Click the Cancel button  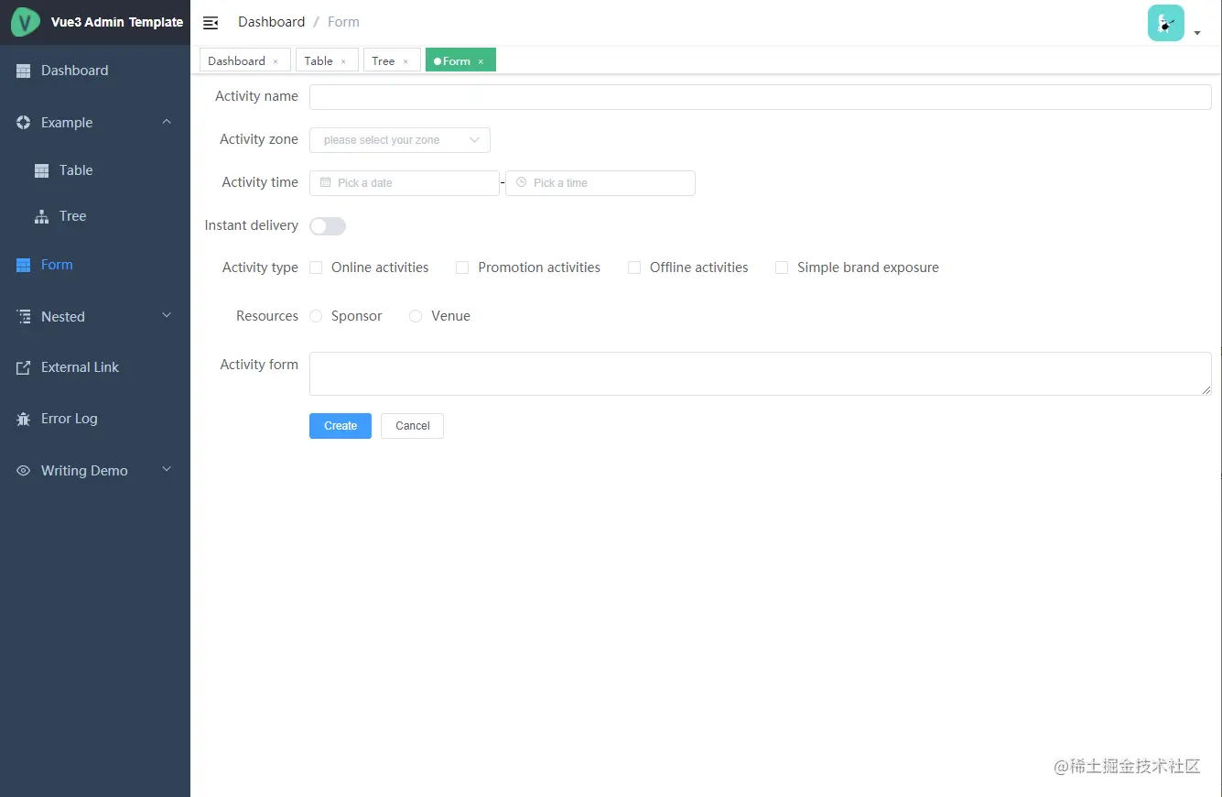(x=412, y=425)
